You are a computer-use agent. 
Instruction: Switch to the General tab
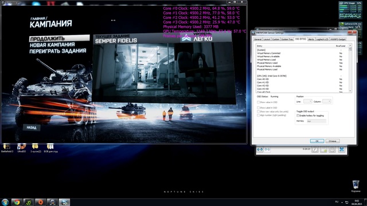click(257, 39)
